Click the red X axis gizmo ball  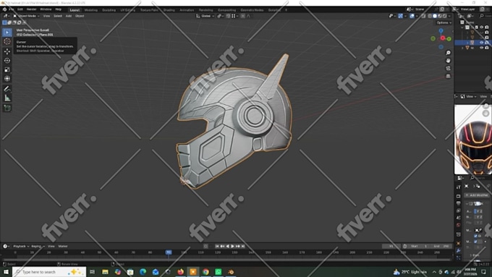[x=442, y=38]
